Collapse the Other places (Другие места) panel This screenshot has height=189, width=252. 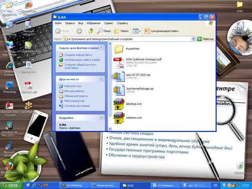tap(101, 79)
